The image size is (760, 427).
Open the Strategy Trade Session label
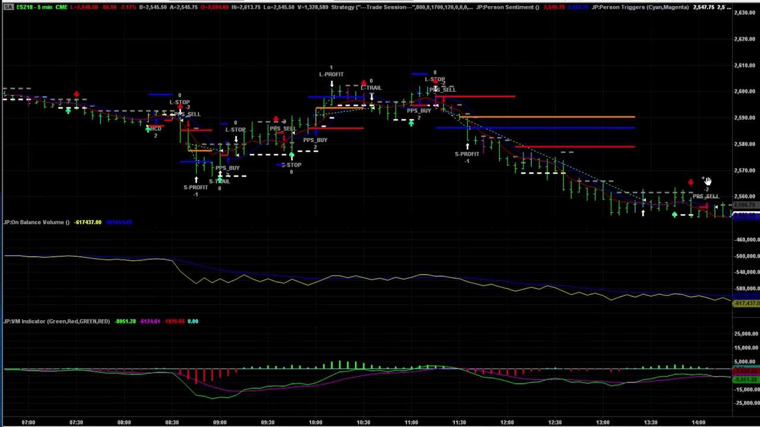coord(402,7)
